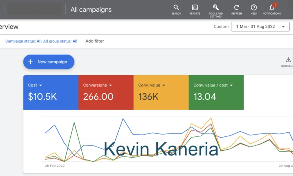Image resolution: width=293 pixels, height=176 pixels.
Task: Open the Help question mark icon
Action: point(253,8)
